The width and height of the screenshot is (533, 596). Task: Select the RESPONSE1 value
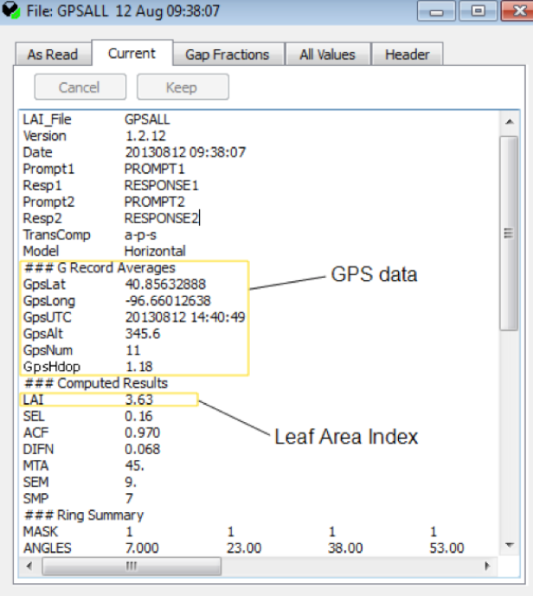(x=162, y=185)
